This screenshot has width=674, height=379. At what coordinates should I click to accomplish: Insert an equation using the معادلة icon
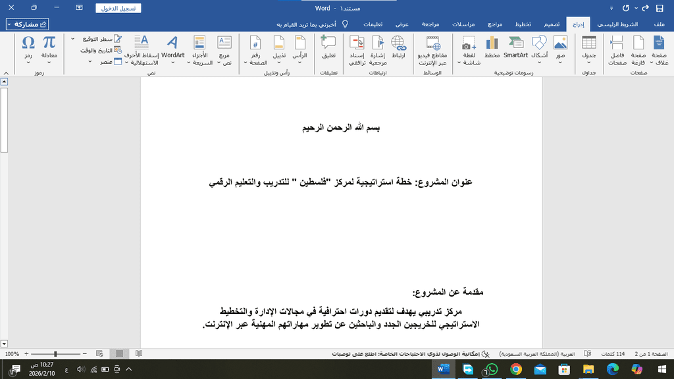click(49, 49)
